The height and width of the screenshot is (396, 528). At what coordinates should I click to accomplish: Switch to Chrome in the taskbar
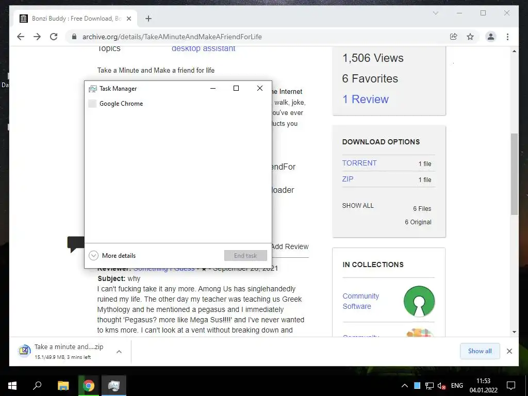point(89,386)
